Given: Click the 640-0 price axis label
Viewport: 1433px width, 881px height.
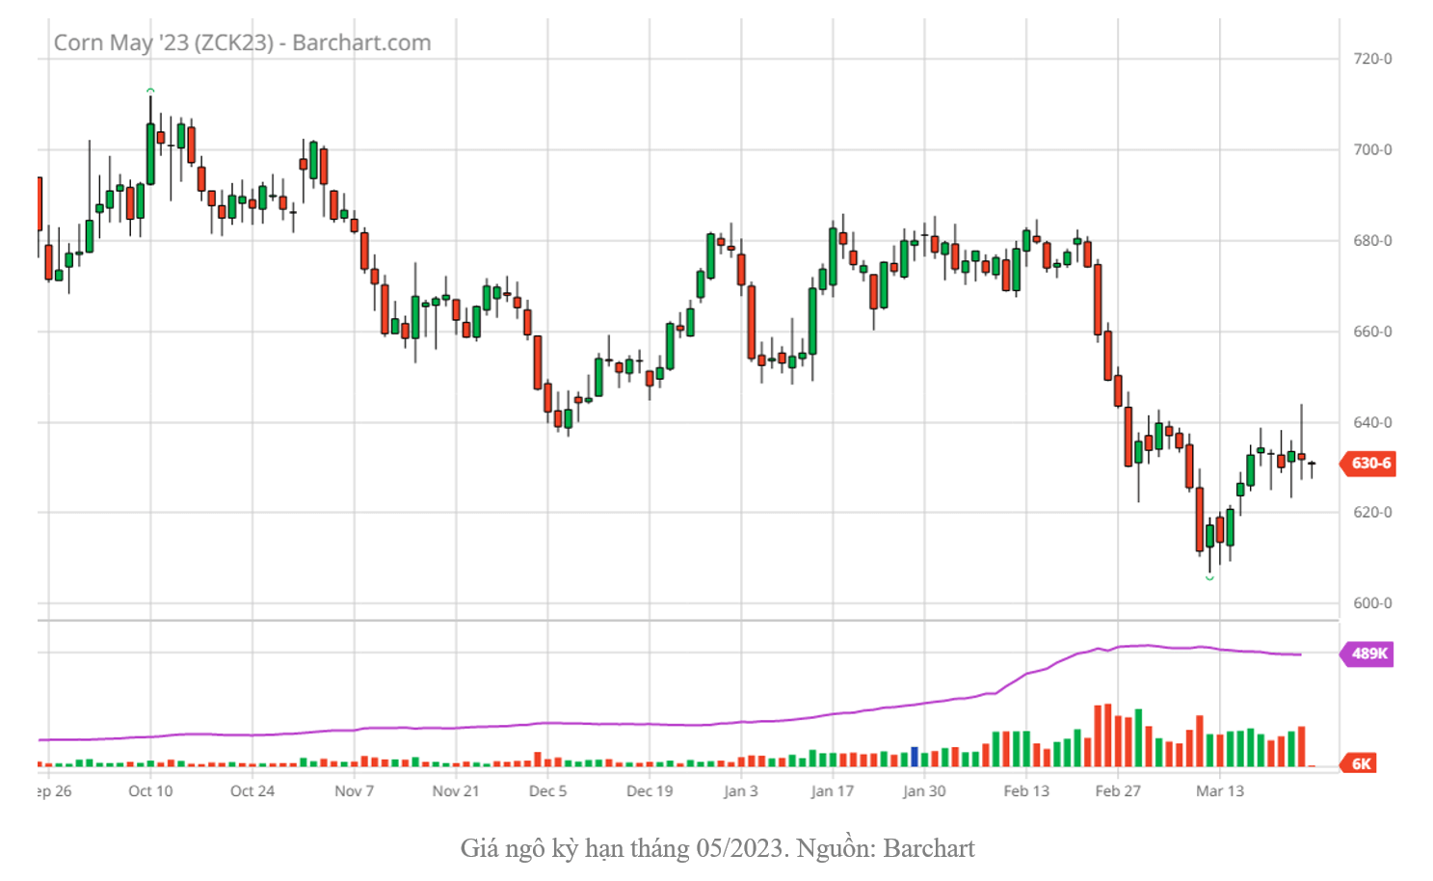Looking at the screenshot, I should pyautogui.click(x=1372, y=422).
